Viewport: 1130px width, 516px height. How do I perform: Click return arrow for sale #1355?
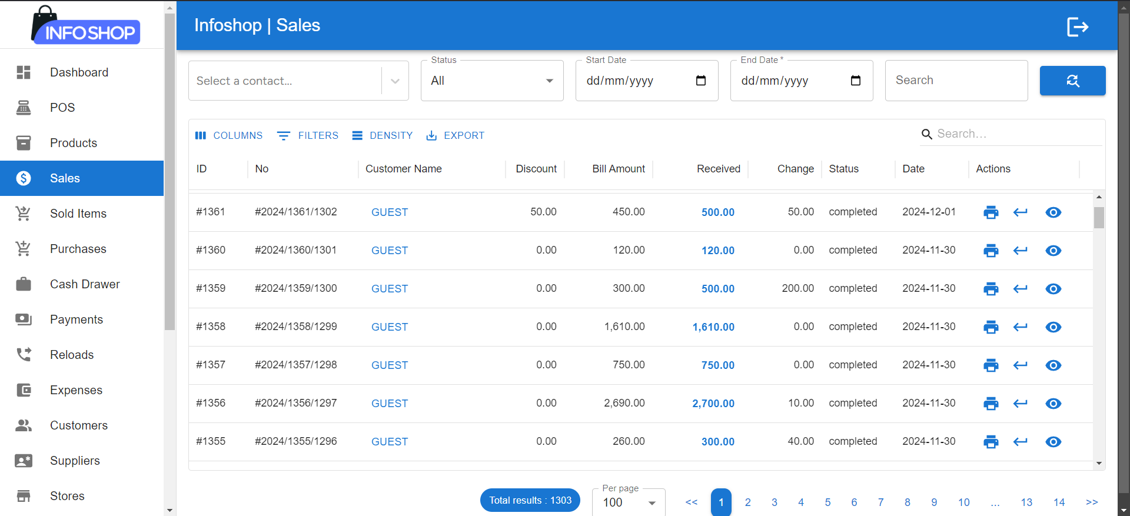[1021, 442]
